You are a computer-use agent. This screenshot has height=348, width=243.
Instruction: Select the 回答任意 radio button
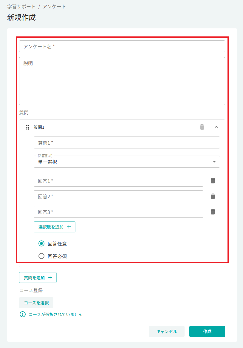point(41,243)
